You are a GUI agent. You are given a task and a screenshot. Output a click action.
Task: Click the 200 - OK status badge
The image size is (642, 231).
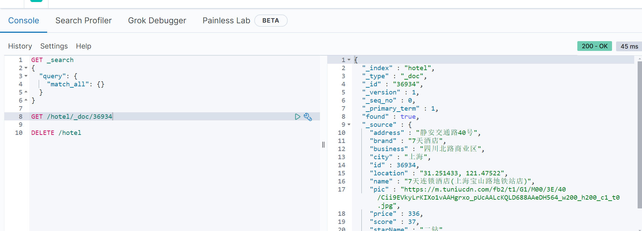(x=595, y=46)
